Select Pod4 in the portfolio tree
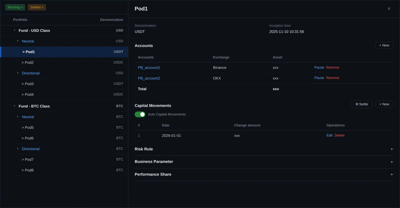 point(64,94)
